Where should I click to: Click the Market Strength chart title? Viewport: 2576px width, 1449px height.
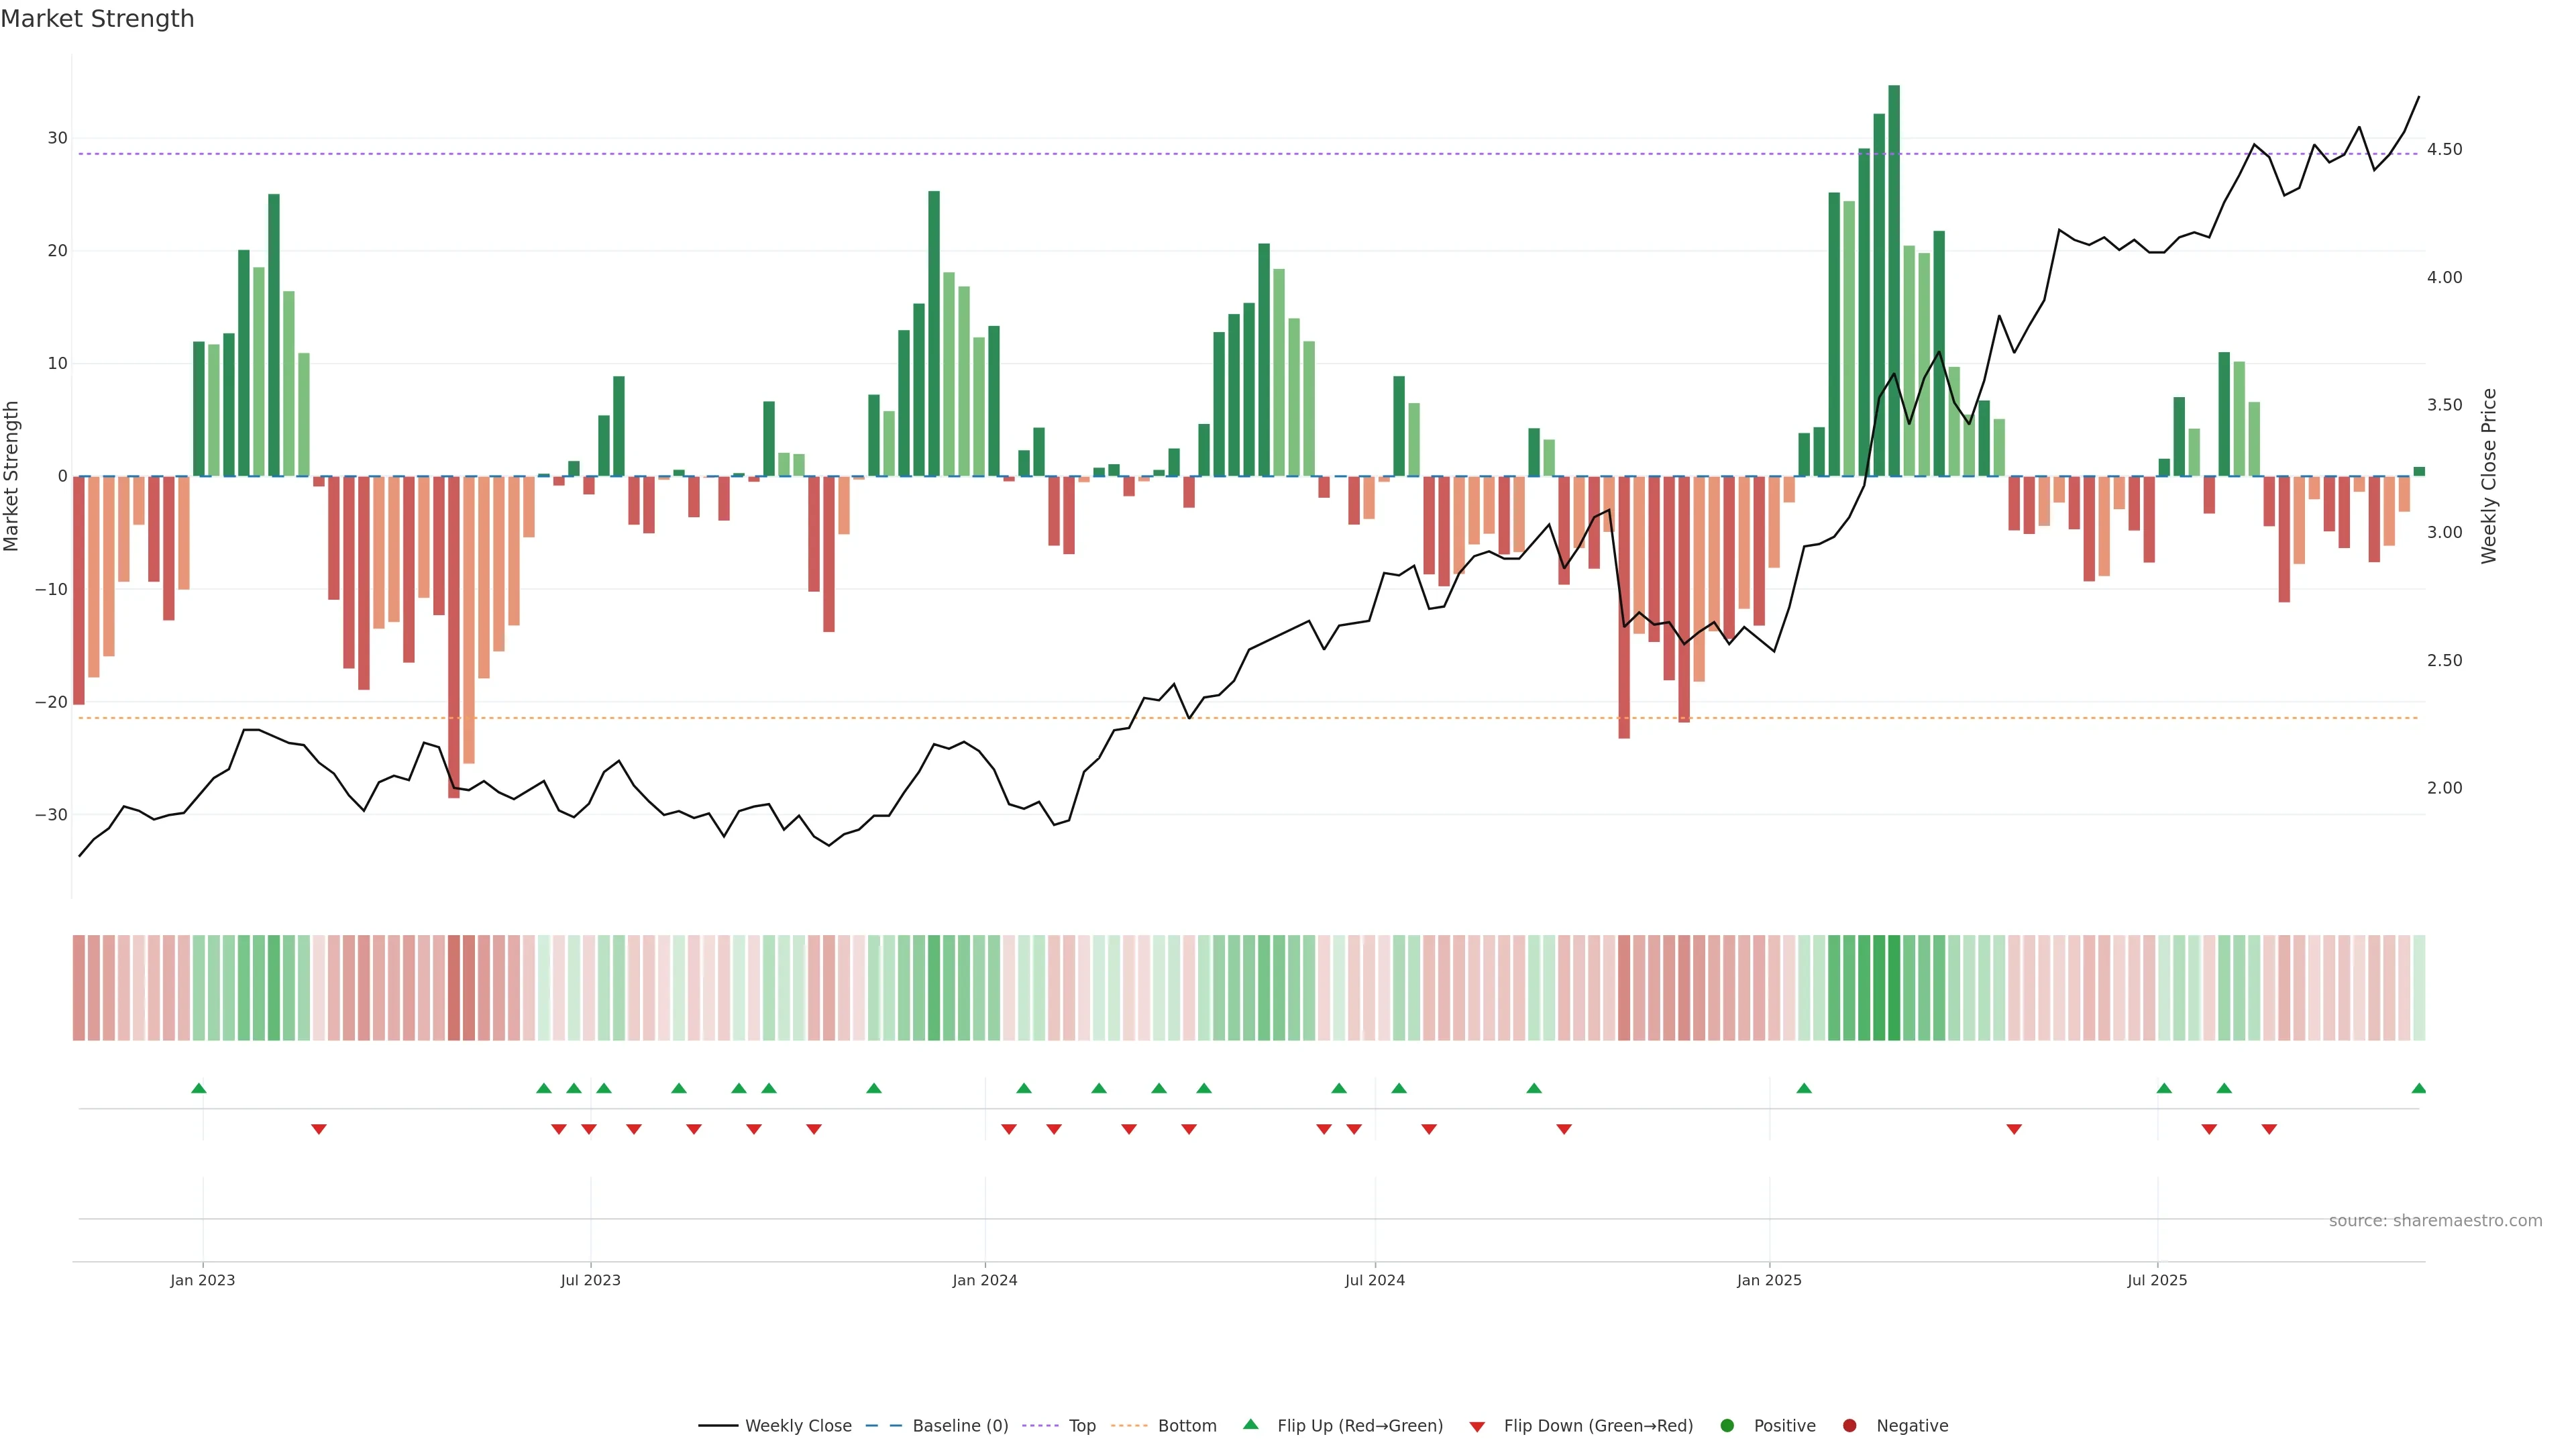pyautogui.click(x=97, y=19)
